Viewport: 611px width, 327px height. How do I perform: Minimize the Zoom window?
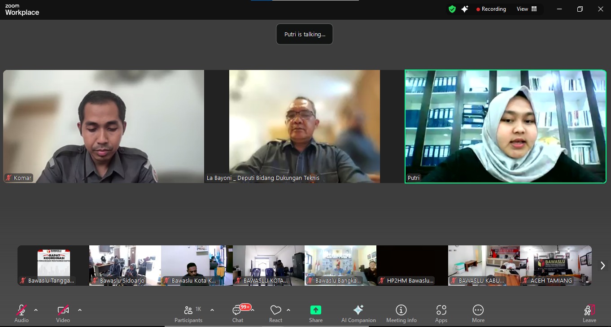(559, 9)
